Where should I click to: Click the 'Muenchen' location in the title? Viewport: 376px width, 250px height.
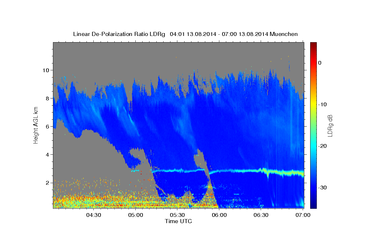tap(284, 34)
